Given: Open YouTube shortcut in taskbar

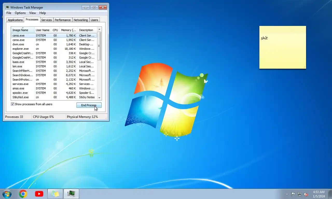Looking at the screenshot, I should tap(39, 194).
